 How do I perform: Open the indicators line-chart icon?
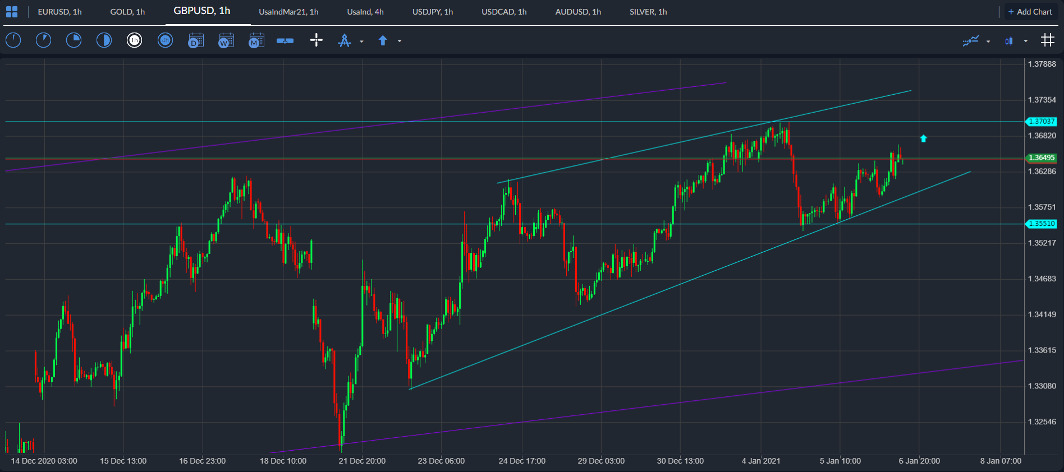971,40
